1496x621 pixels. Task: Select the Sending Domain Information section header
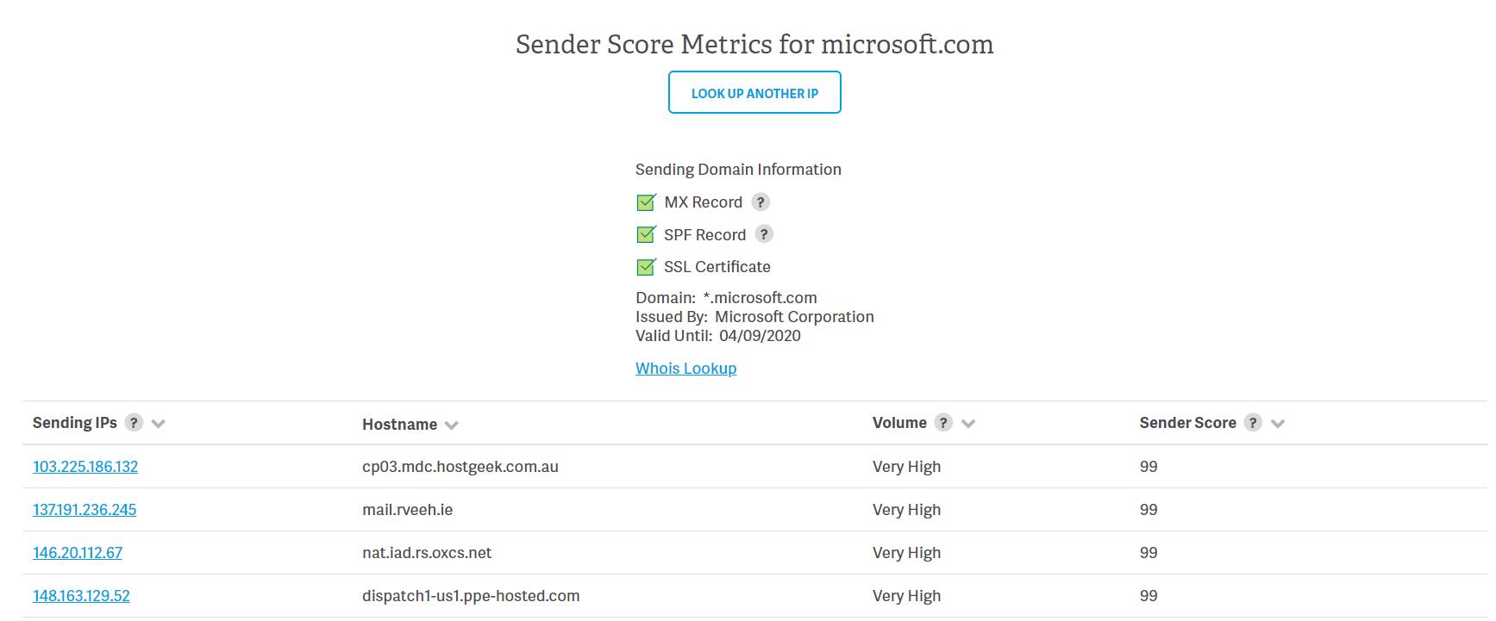738,169
